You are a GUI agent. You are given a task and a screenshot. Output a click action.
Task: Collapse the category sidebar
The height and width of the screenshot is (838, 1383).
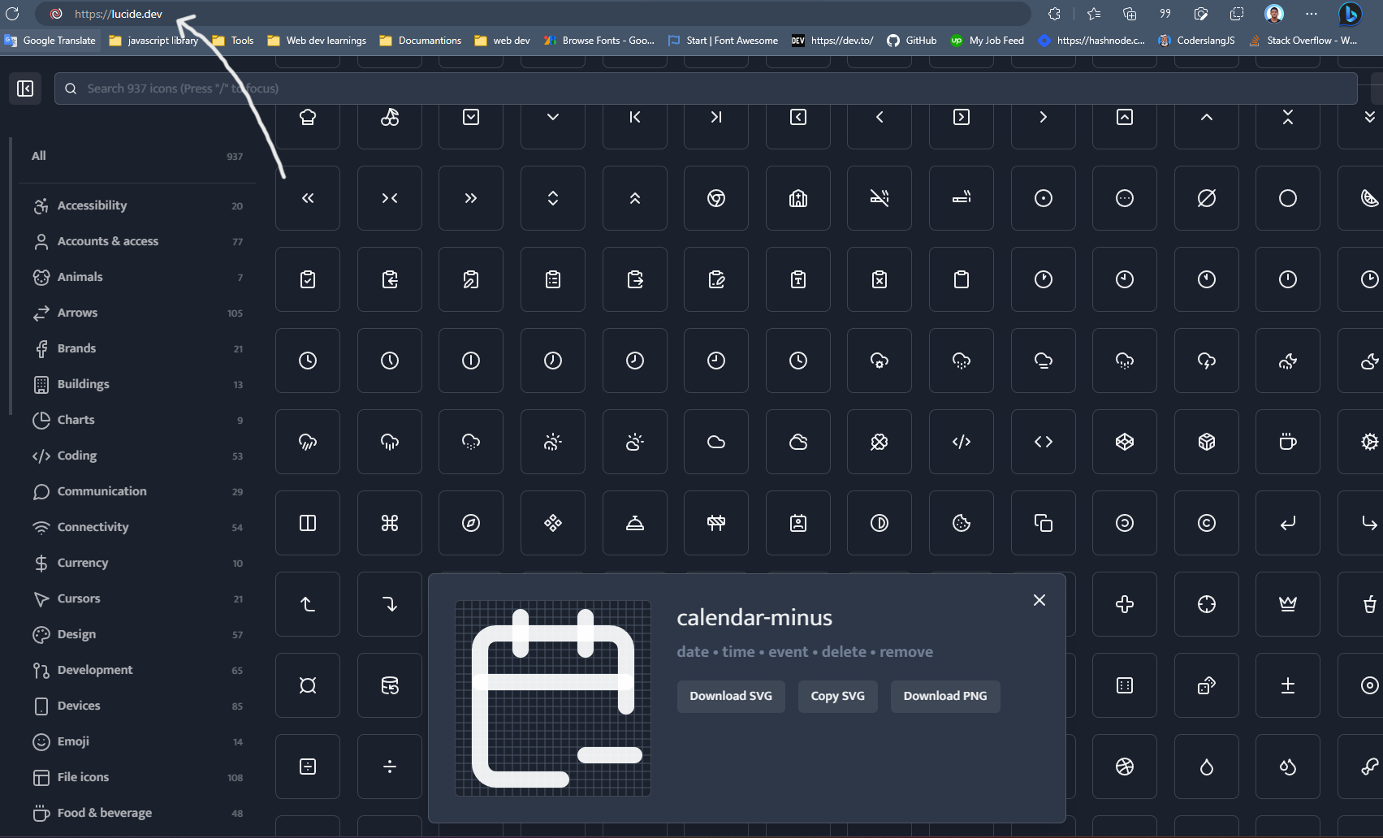(24, 88)
